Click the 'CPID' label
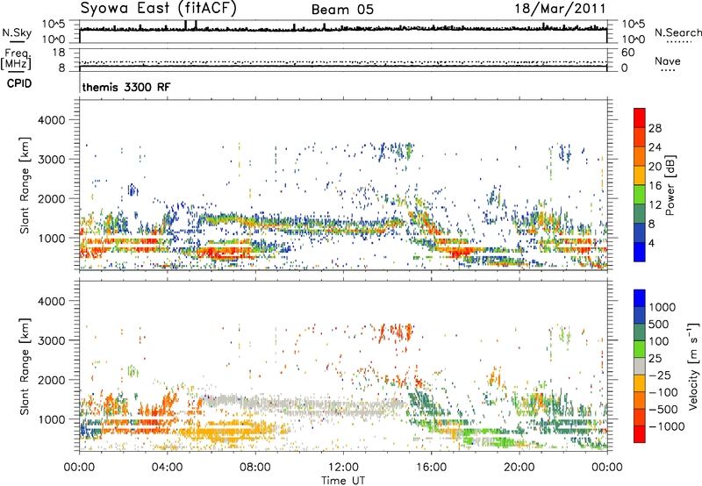Image resolution: width=702 pixels, height=486 pixels. (19, 83)
